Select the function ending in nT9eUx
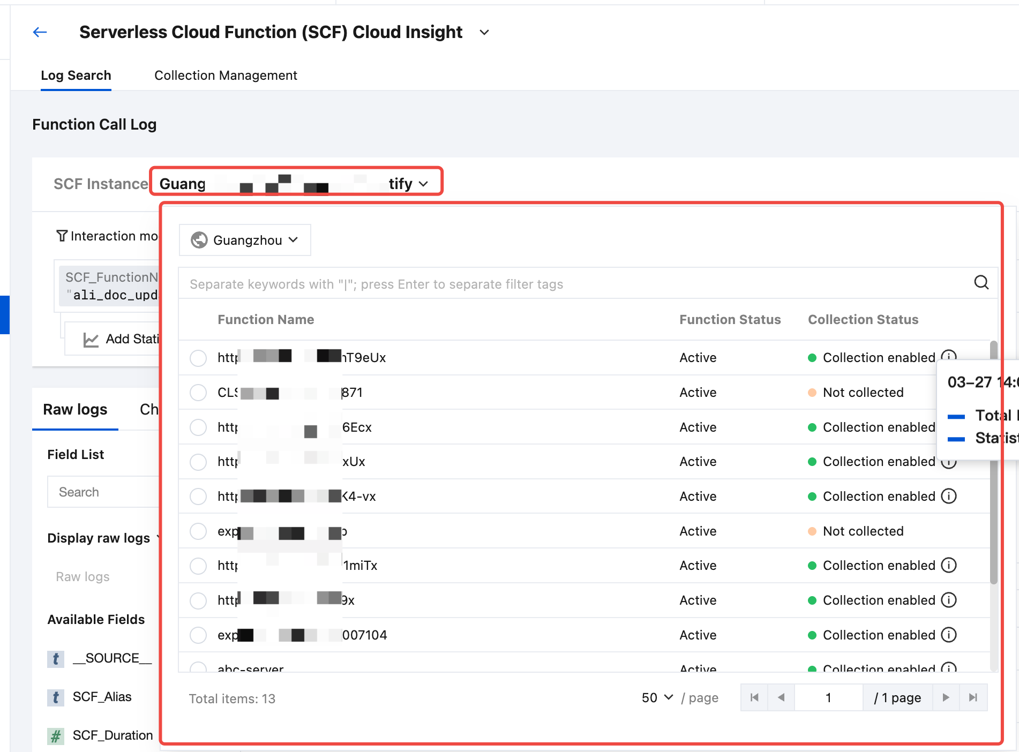Image resolution: width=1019 pixels, height=752 pixels. coord(198,358)
